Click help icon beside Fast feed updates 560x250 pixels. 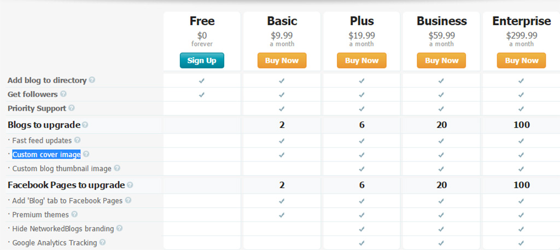(77, 141)
